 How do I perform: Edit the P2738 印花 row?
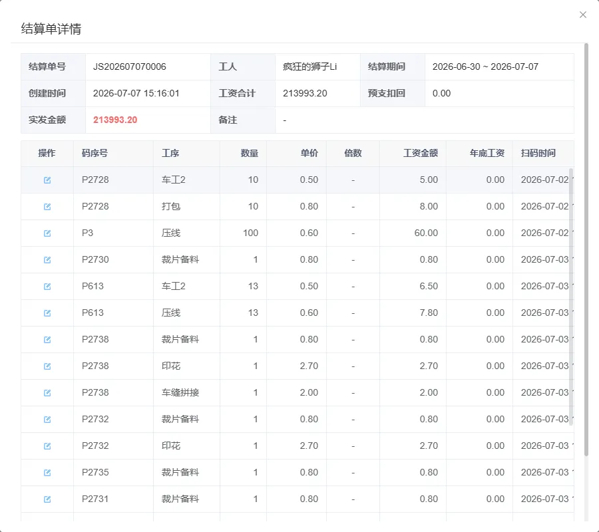[x=47, y=366]
